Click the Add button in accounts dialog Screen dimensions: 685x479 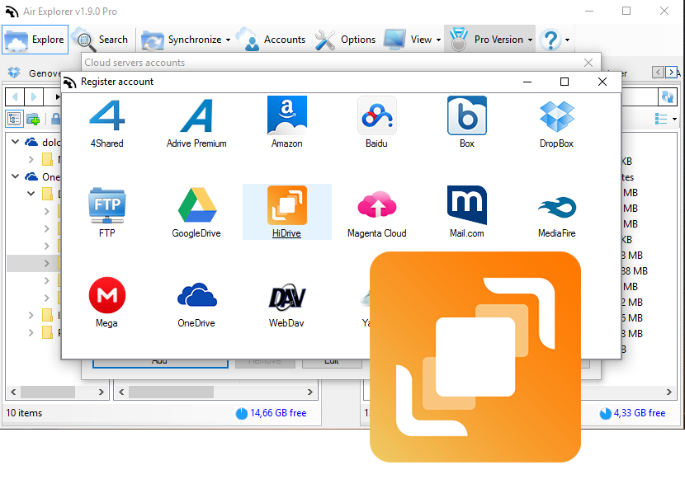click(160, 363)
